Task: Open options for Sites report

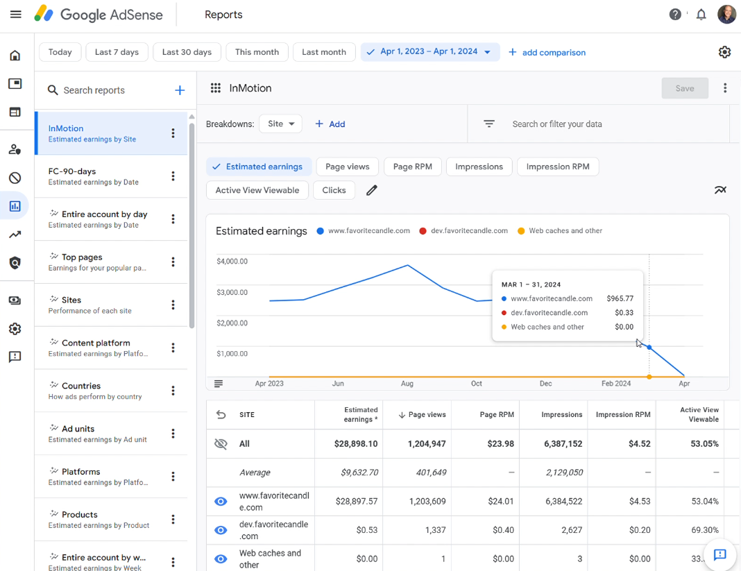Action: [x=173, y=305]
